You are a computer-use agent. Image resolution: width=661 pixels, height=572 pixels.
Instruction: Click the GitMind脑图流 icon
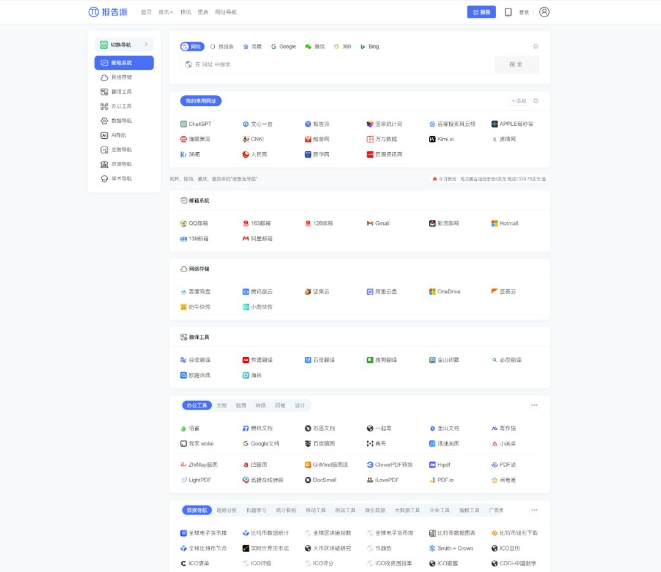[x=308, y=464]
